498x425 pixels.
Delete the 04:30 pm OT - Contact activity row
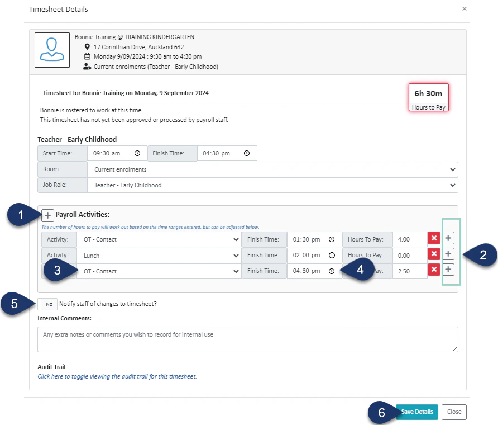[x=434, y=270]
